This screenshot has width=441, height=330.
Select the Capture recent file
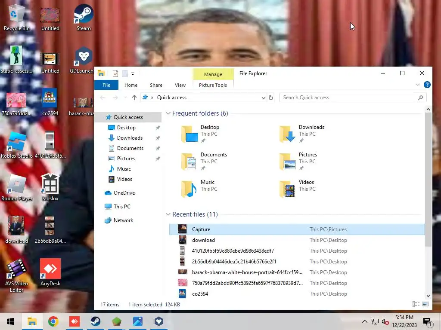tap(297, 229)
